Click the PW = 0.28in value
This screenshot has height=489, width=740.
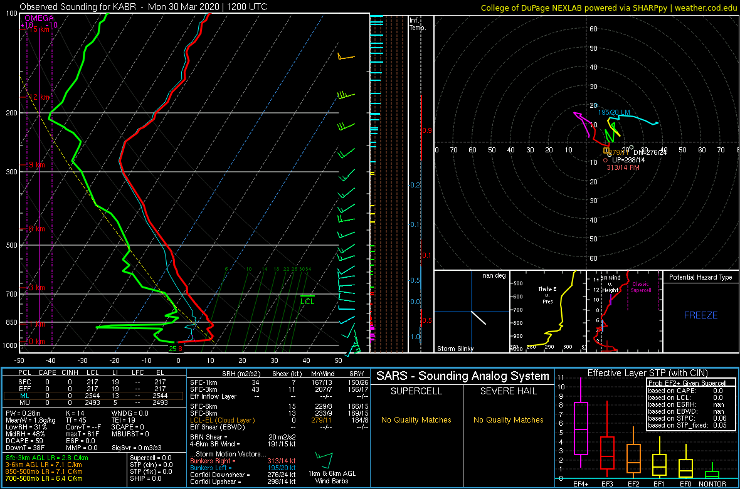tap(23, 413)
